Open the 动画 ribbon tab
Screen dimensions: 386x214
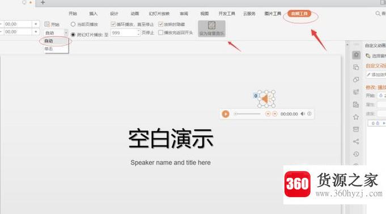pyautogui.click(x=135, y=14)
